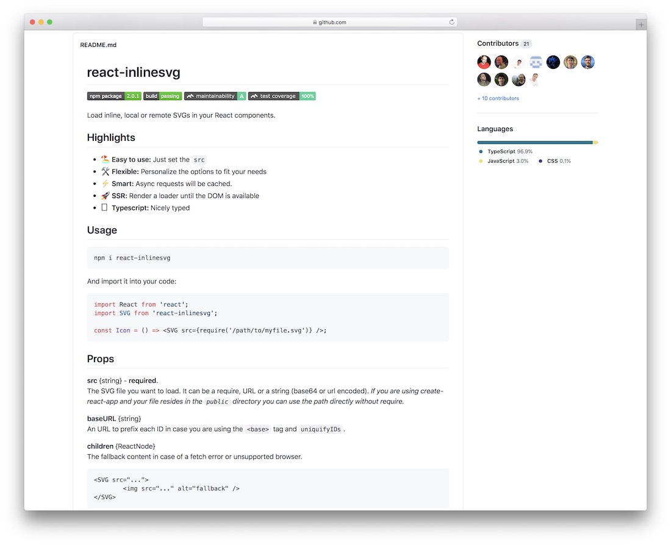Click the Usage section heading

(x=102, y=230)
